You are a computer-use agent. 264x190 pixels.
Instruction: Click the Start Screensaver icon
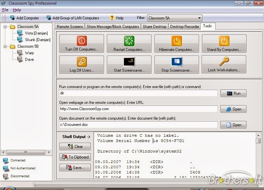tap(129, 62)
